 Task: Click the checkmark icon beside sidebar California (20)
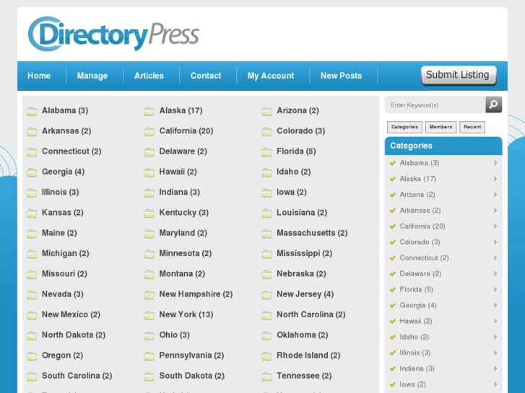tap(393, 226)
